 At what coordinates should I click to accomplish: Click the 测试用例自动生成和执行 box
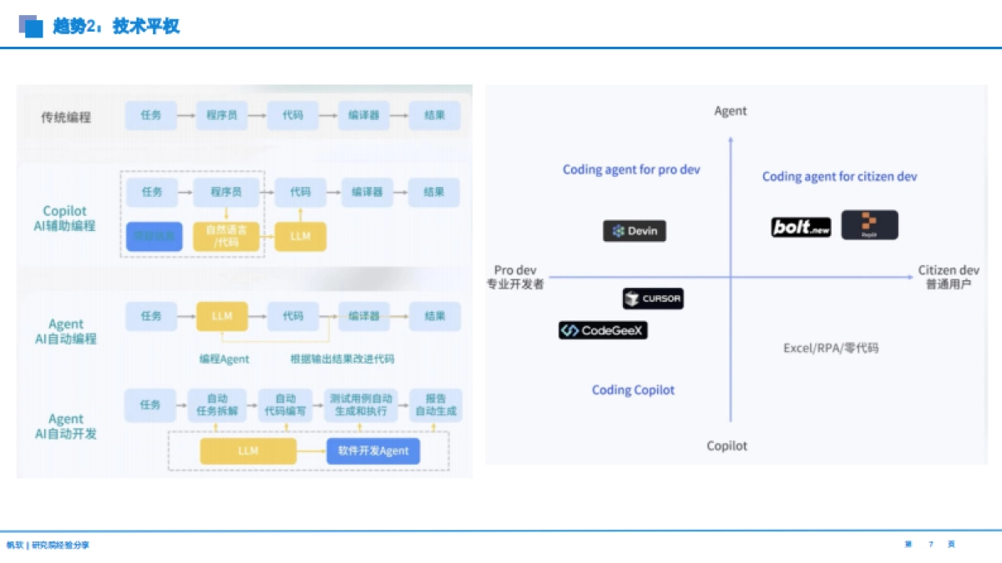(361, 405)
